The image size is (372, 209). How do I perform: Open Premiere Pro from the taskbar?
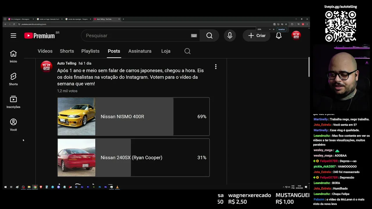tap(88, 187)
